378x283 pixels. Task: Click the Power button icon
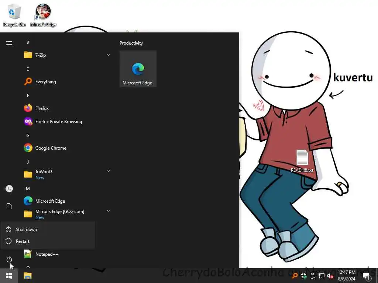(9, 259)
